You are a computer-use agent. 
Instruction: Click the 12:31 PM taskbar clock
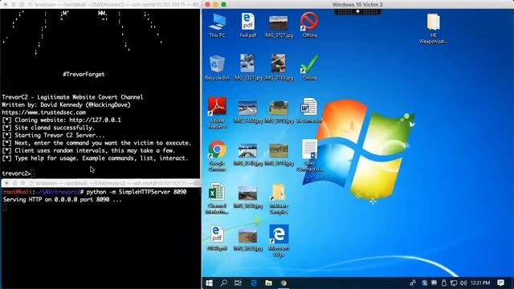tap(480, 283)
